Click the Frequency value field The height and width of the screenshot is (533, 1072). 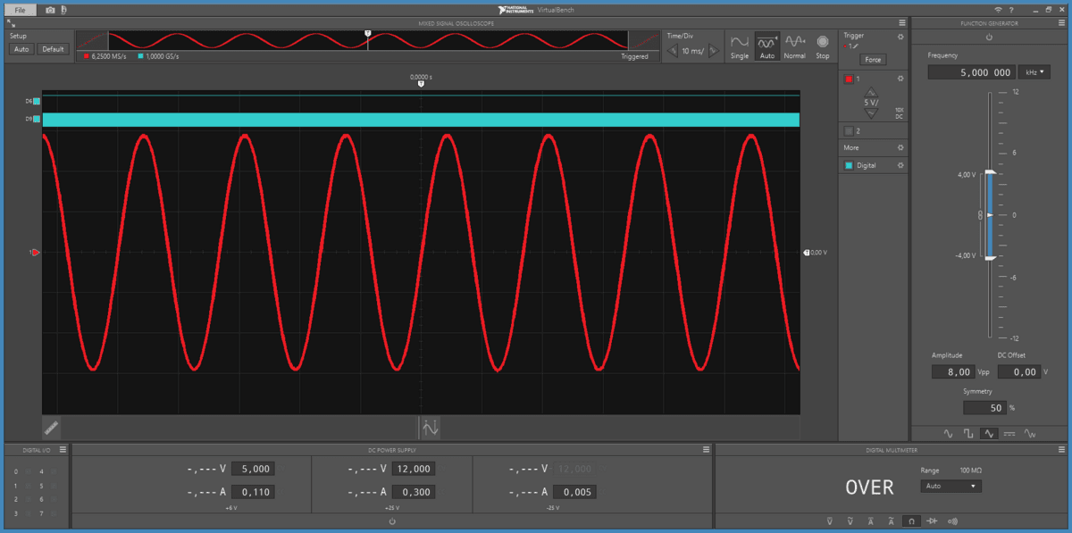(x=971, y=72)
